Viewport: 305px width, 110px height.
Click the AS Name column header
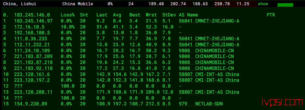coord(188,15)
